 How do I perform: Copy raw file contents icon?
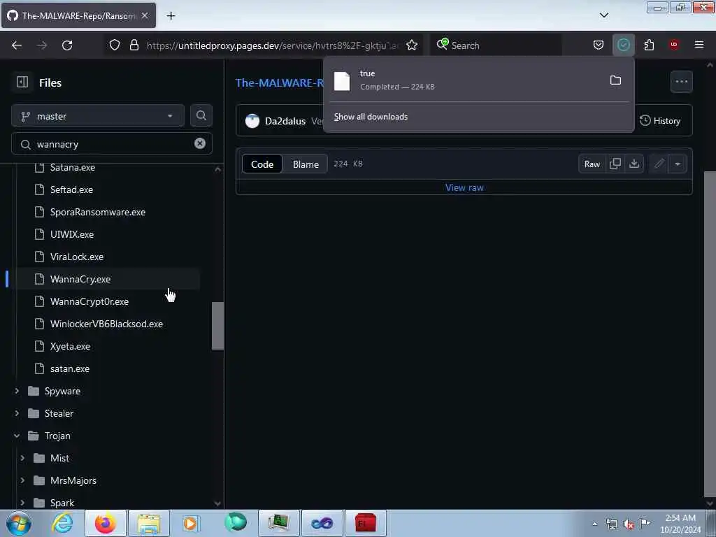click(x=615, y=164)
